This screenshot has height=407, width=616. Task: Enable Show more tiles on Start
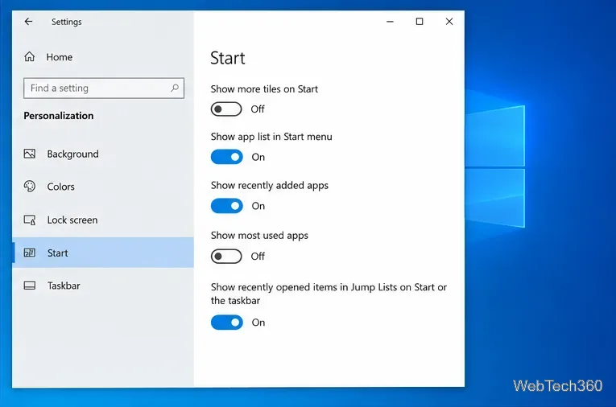coord(226,109)
